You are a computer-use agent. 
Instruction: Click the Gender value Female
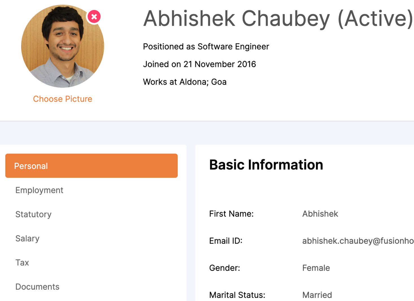pyautogui.click(x=316, y=268)
